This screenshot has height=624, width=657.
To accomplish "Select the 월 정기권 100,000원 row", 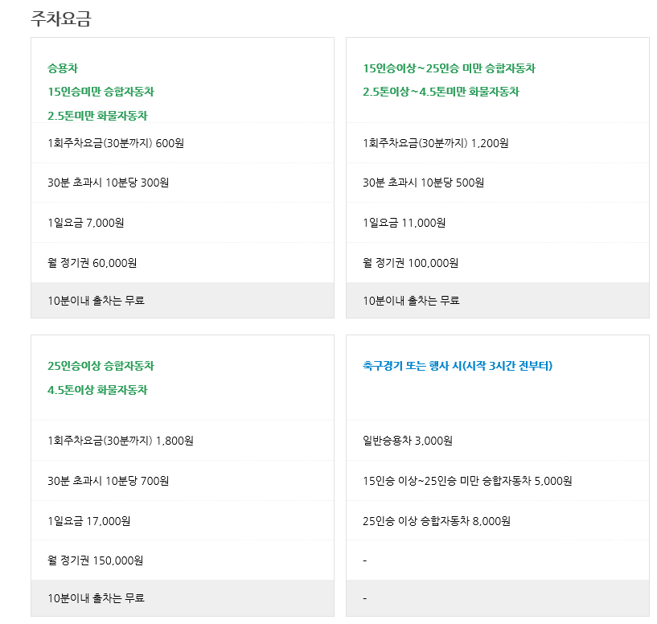I will [410, 263].
